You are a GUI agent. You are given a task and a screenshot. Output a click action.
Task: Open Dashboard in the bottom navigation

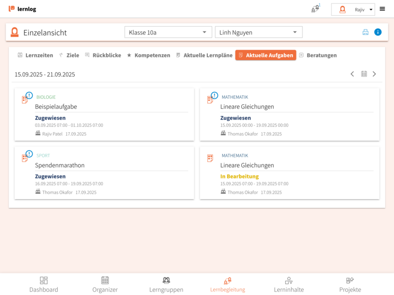43,284
